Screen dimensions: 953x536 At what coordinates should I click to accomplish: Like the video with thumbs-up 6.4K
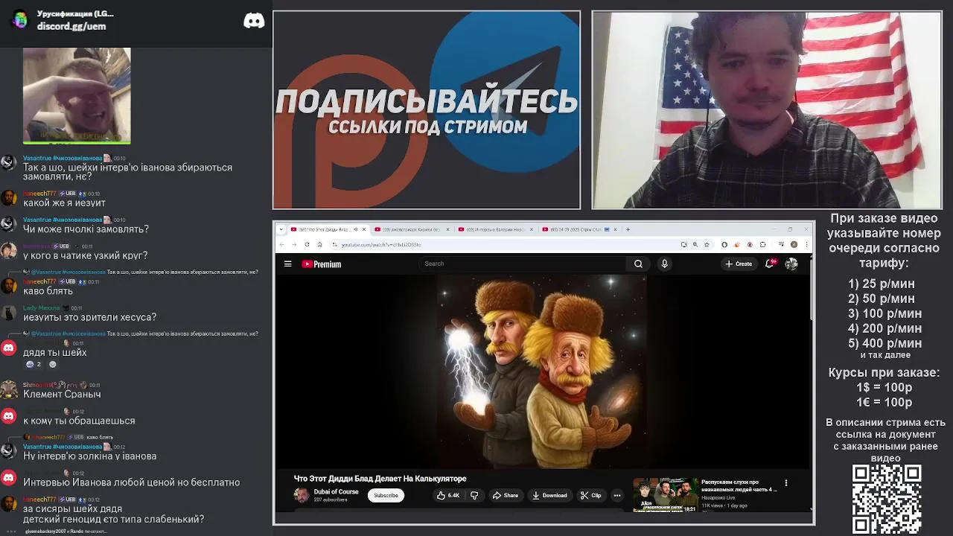(x=448, y=495)
